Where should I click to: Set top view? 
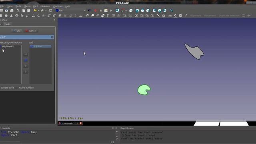coord(142,10)
